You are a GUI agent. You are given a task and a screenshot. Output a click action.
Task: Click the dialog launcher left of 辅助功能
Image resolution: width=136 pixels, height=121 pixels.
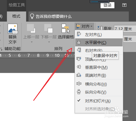point(1,49)
